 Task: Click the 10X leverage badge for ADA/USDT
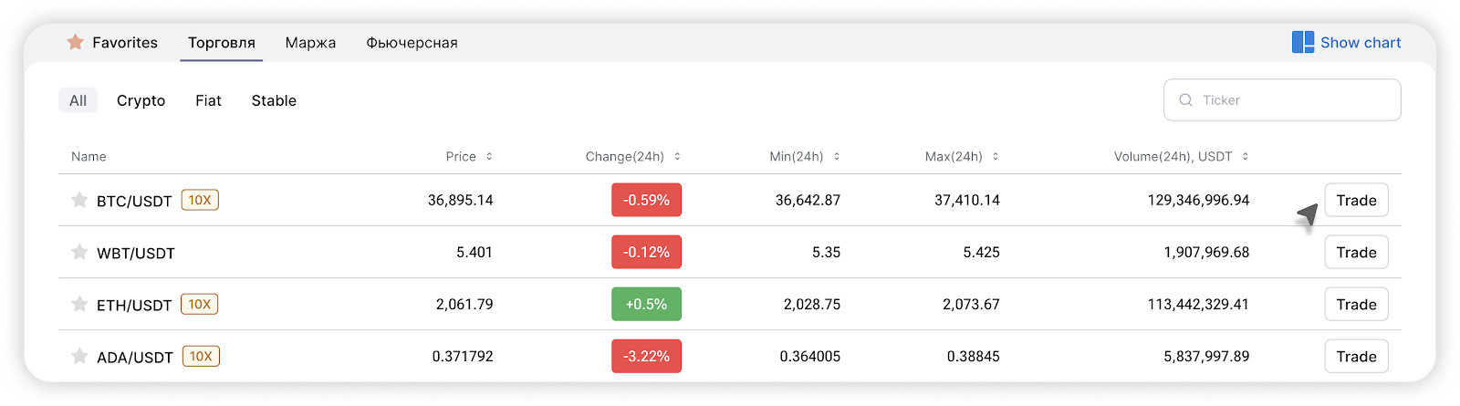click(201, 356)
